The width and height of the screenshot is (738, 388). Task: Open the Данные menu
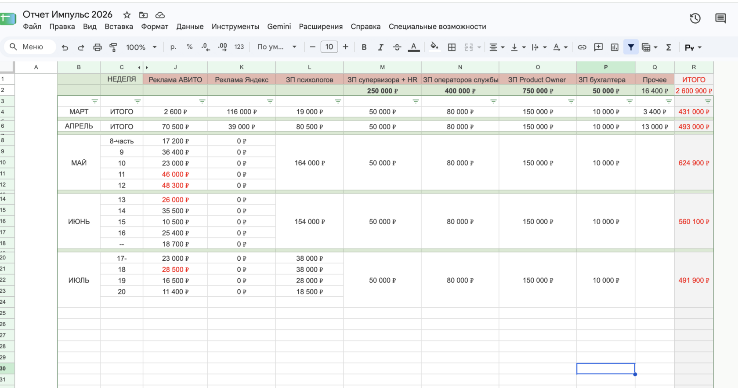pos(190,27)
